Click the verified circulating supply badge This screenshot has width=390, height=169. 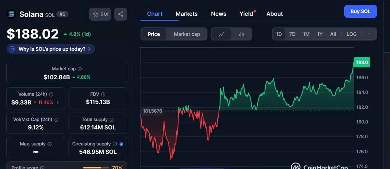121,144
